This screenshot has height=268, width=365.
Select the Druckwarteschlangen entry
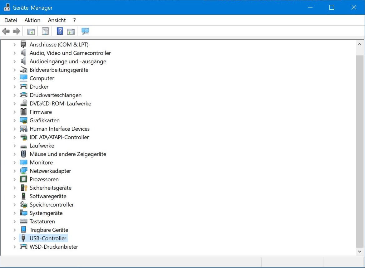click(x=56, y=95)
